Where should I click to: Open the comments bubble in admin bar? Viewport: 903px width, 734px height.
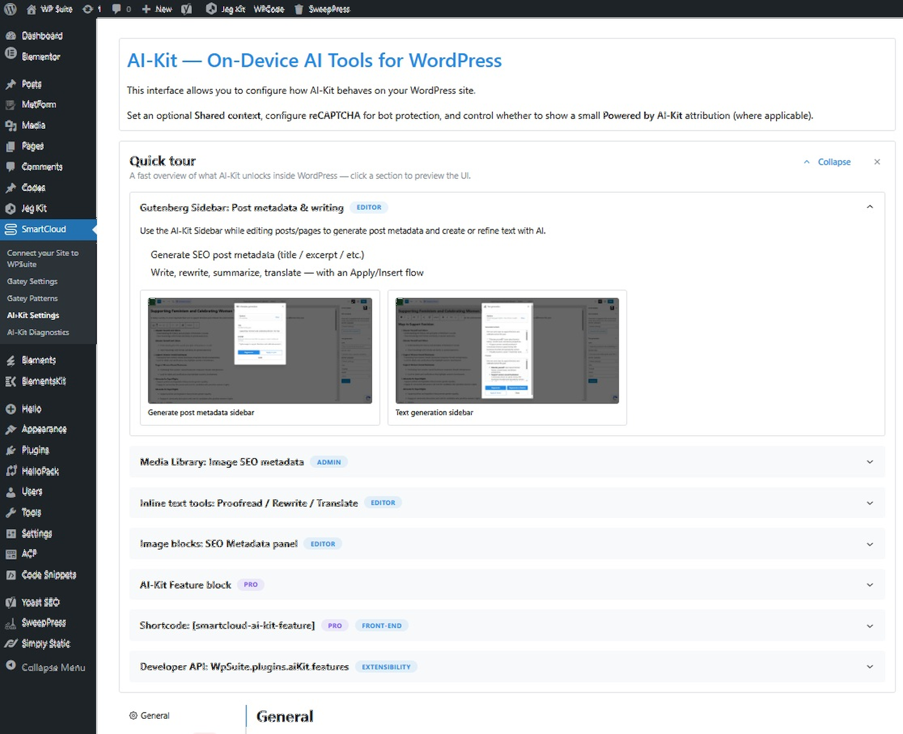[117, 9]
